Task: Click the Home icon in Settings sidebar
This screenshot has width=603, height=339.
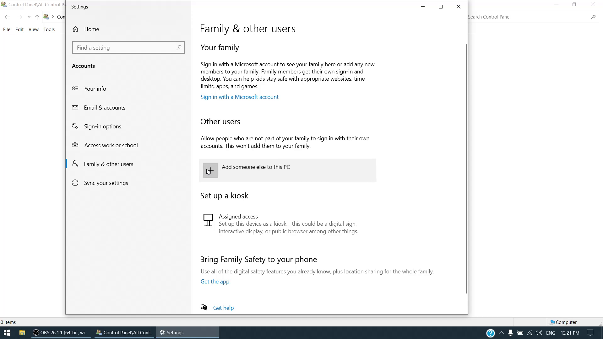Action: coord(75,29)
